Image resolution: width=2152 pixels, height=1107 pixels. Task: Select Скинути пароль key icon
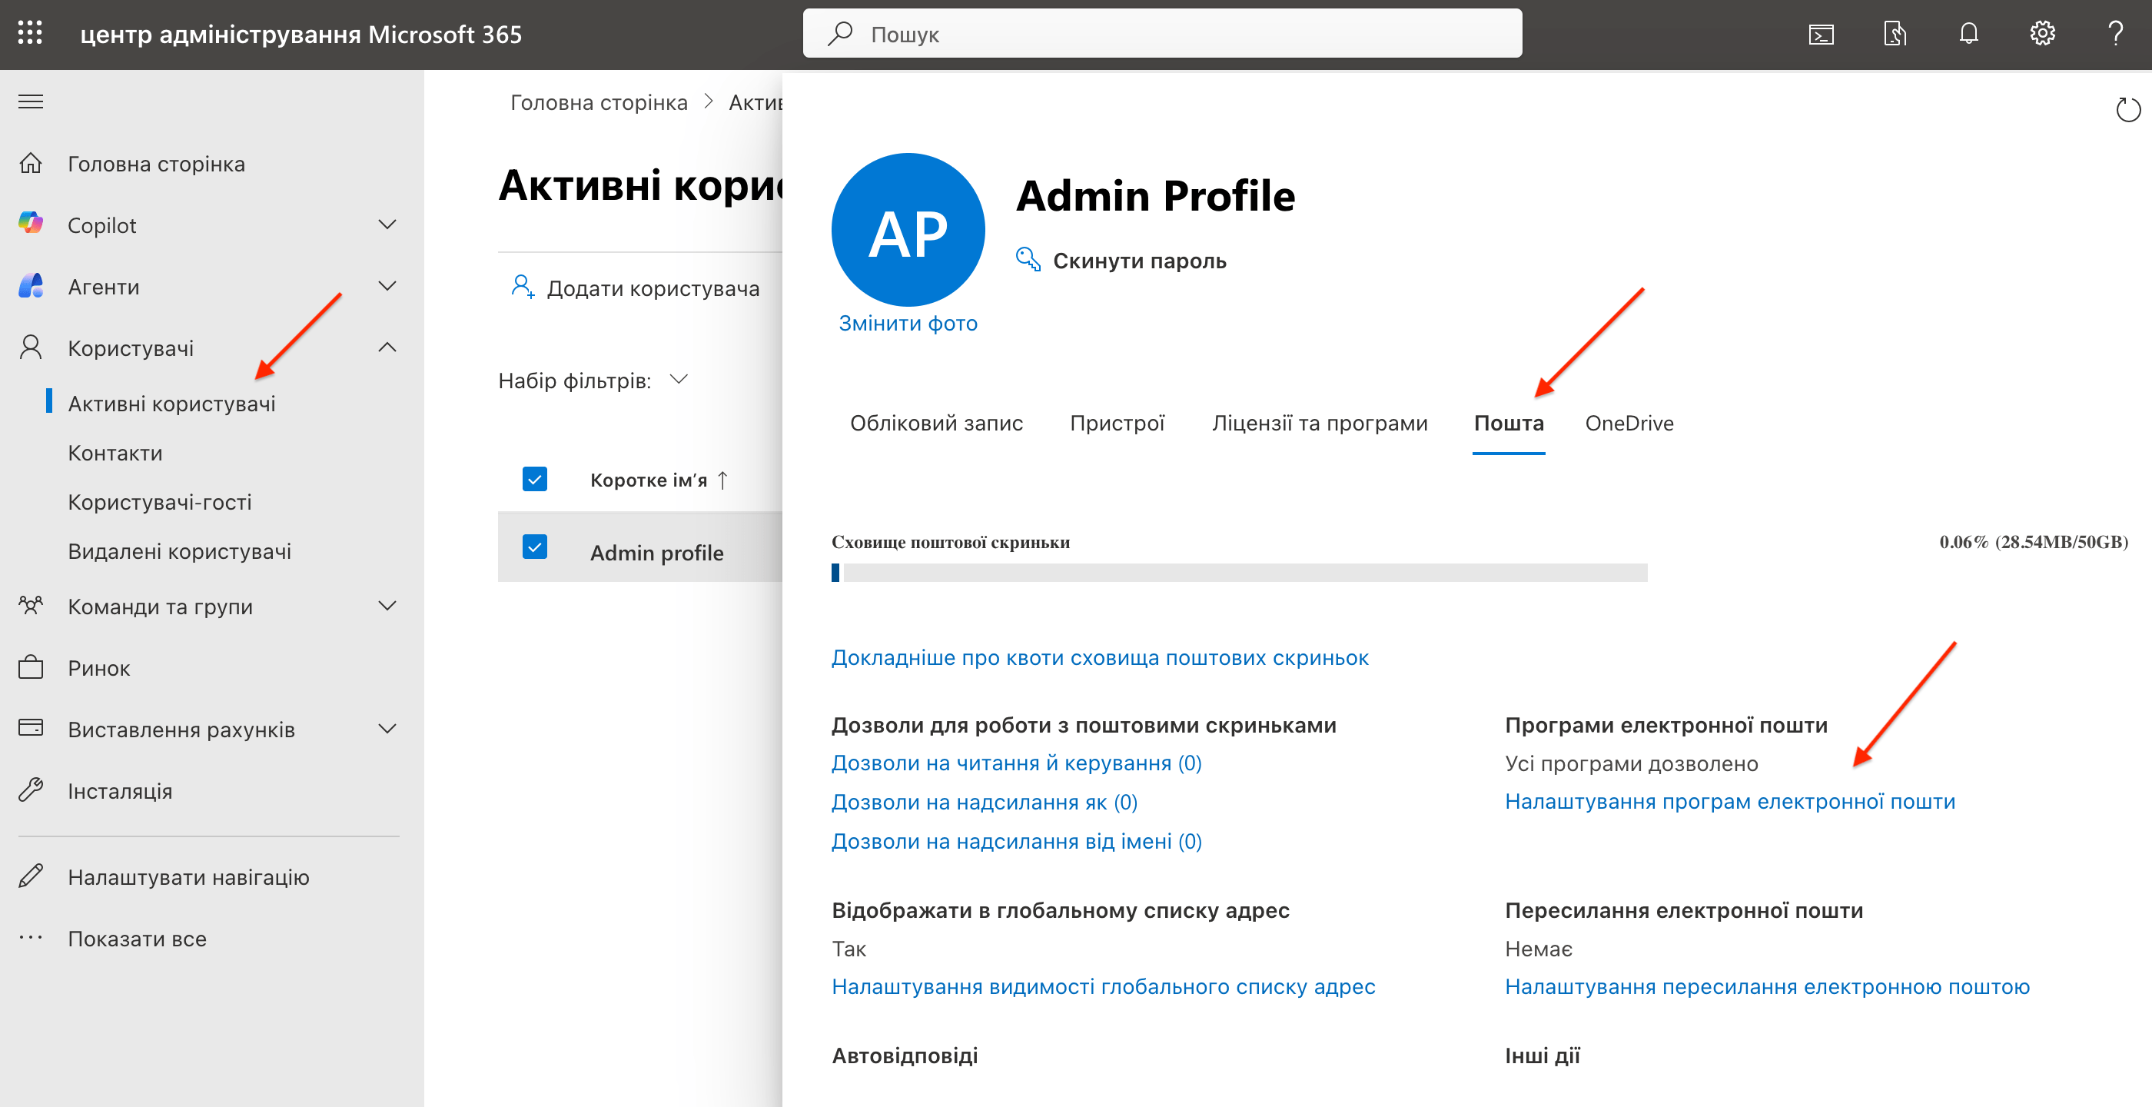(1027, 259)
